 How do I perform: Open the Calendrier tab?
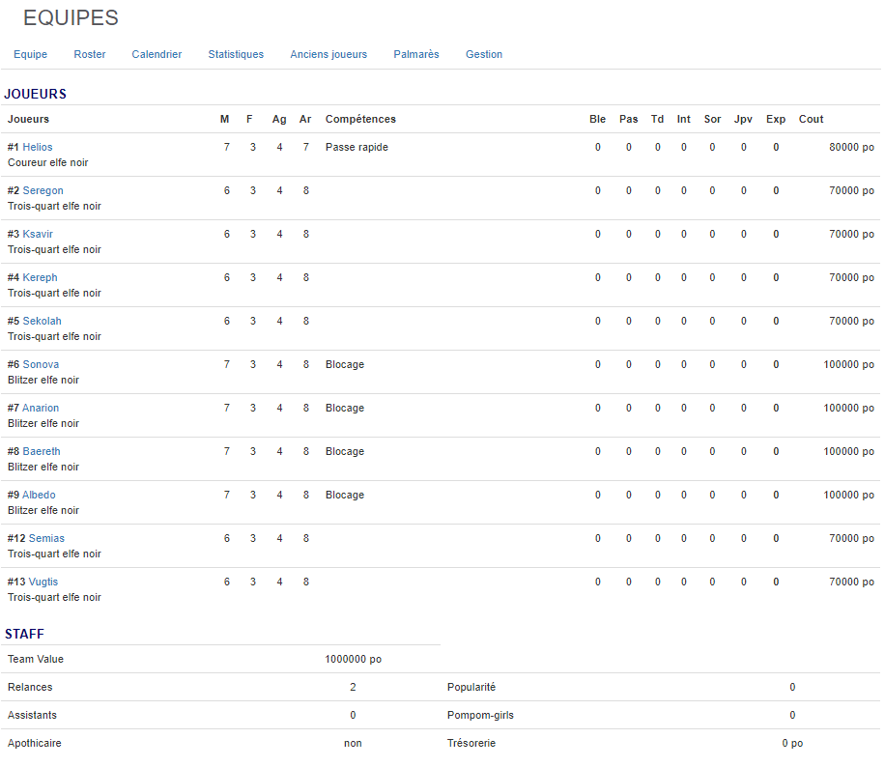157,54
